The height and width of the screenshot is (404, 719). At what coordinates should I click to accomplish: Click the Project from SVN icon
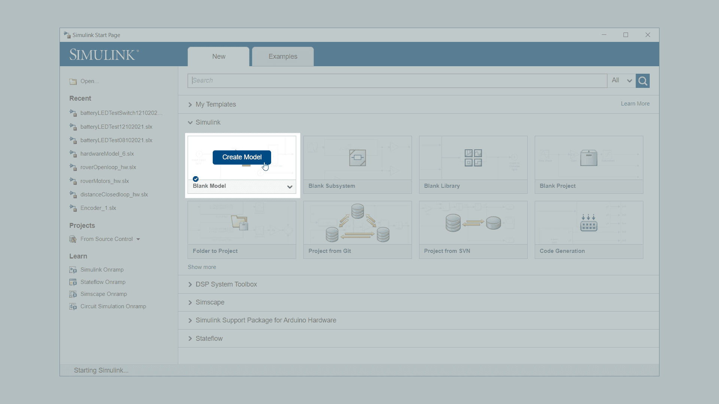473,223
